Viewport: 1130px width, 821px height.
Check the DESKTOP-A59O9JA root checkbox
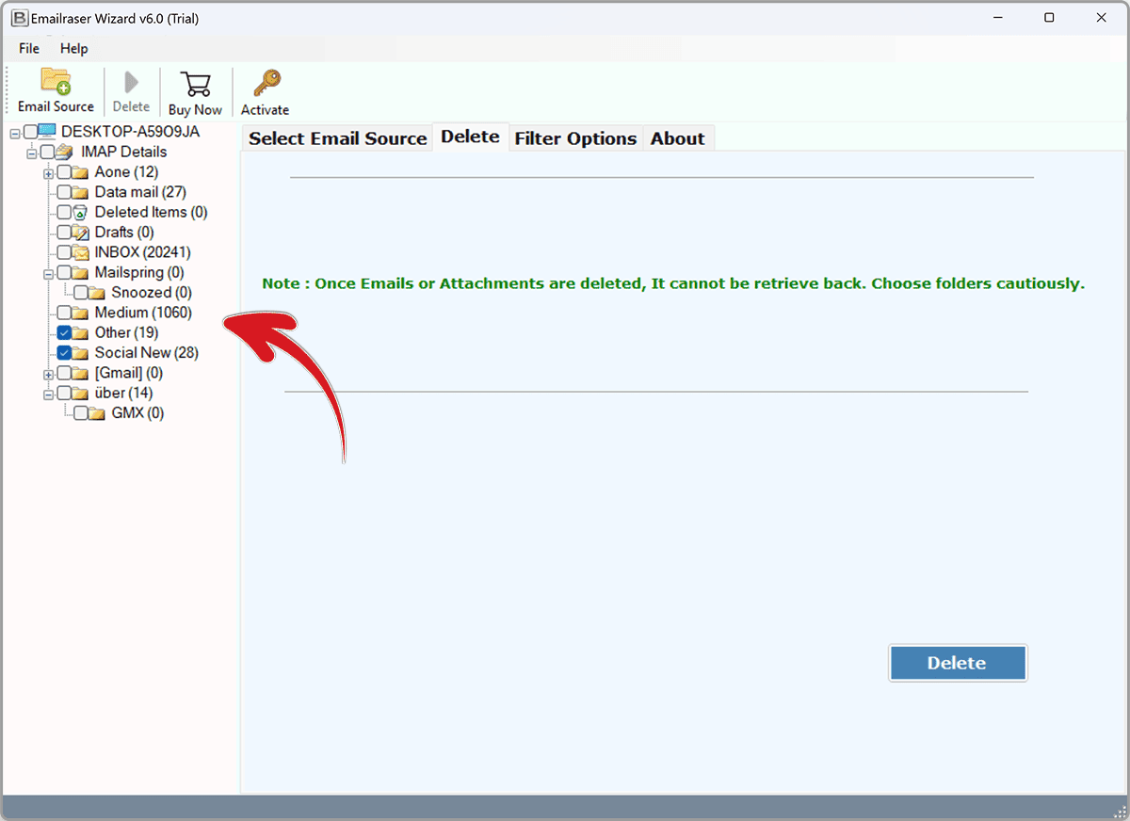click(x=31, y=132)
